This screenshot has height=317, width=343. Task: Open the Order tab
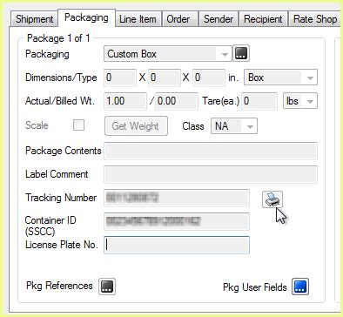[178, 19]
